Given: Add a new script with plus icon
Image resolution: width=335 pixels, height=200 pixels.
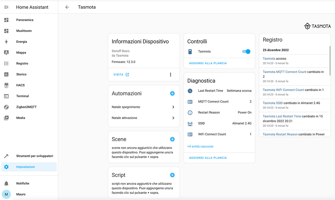Looking at the screenshot, I should pos(172,175).
